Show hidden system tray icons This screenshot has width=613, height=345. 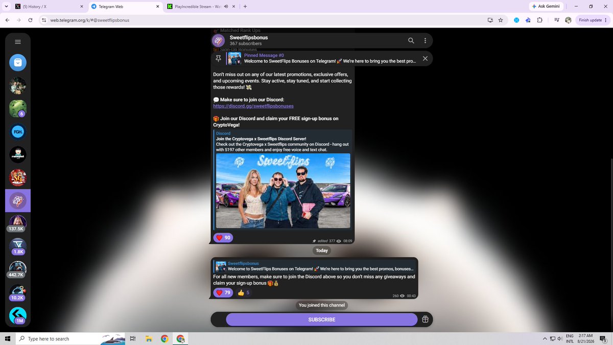click(545, 338)
